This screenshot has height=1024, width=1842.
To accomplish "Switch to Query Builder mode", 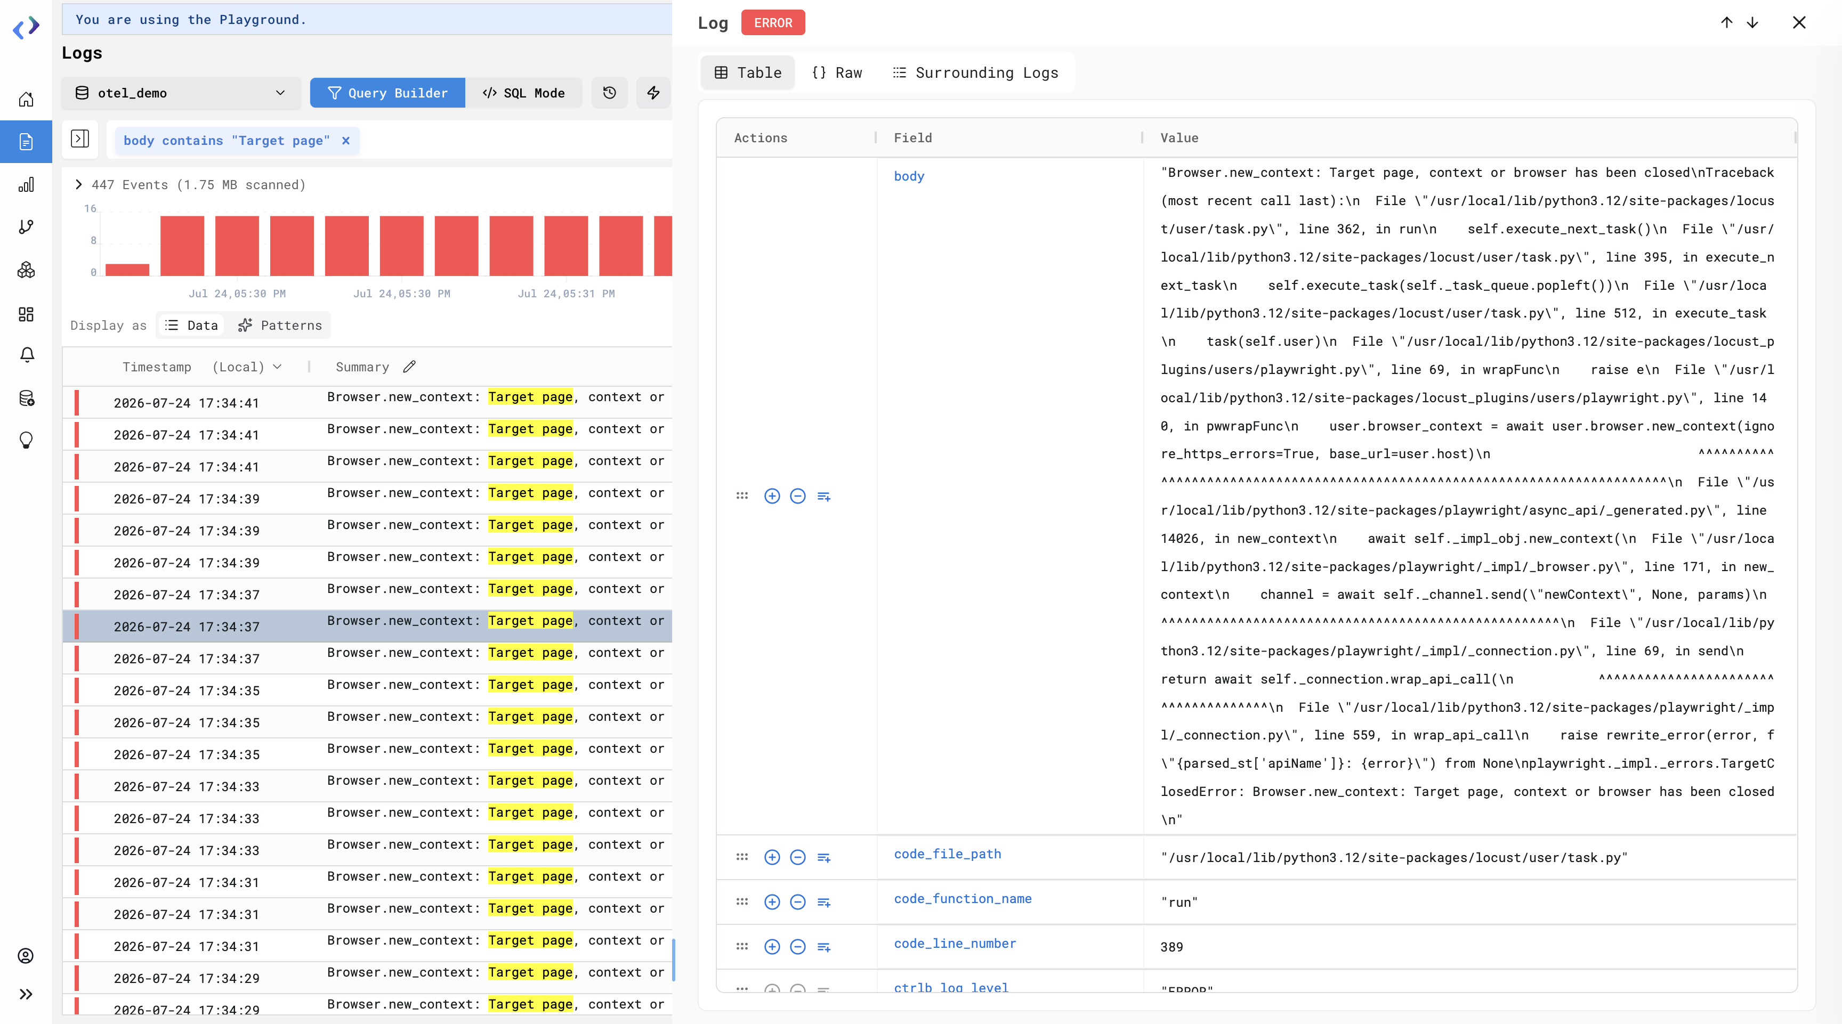I will 387,93.
